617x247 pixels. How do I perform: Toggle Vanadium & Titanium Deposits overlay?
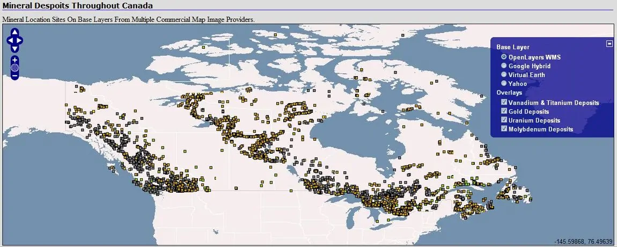[504, 102]
